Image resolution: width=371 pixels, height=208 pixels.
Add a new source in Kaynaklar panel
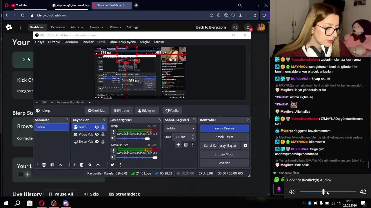point(75,165)
